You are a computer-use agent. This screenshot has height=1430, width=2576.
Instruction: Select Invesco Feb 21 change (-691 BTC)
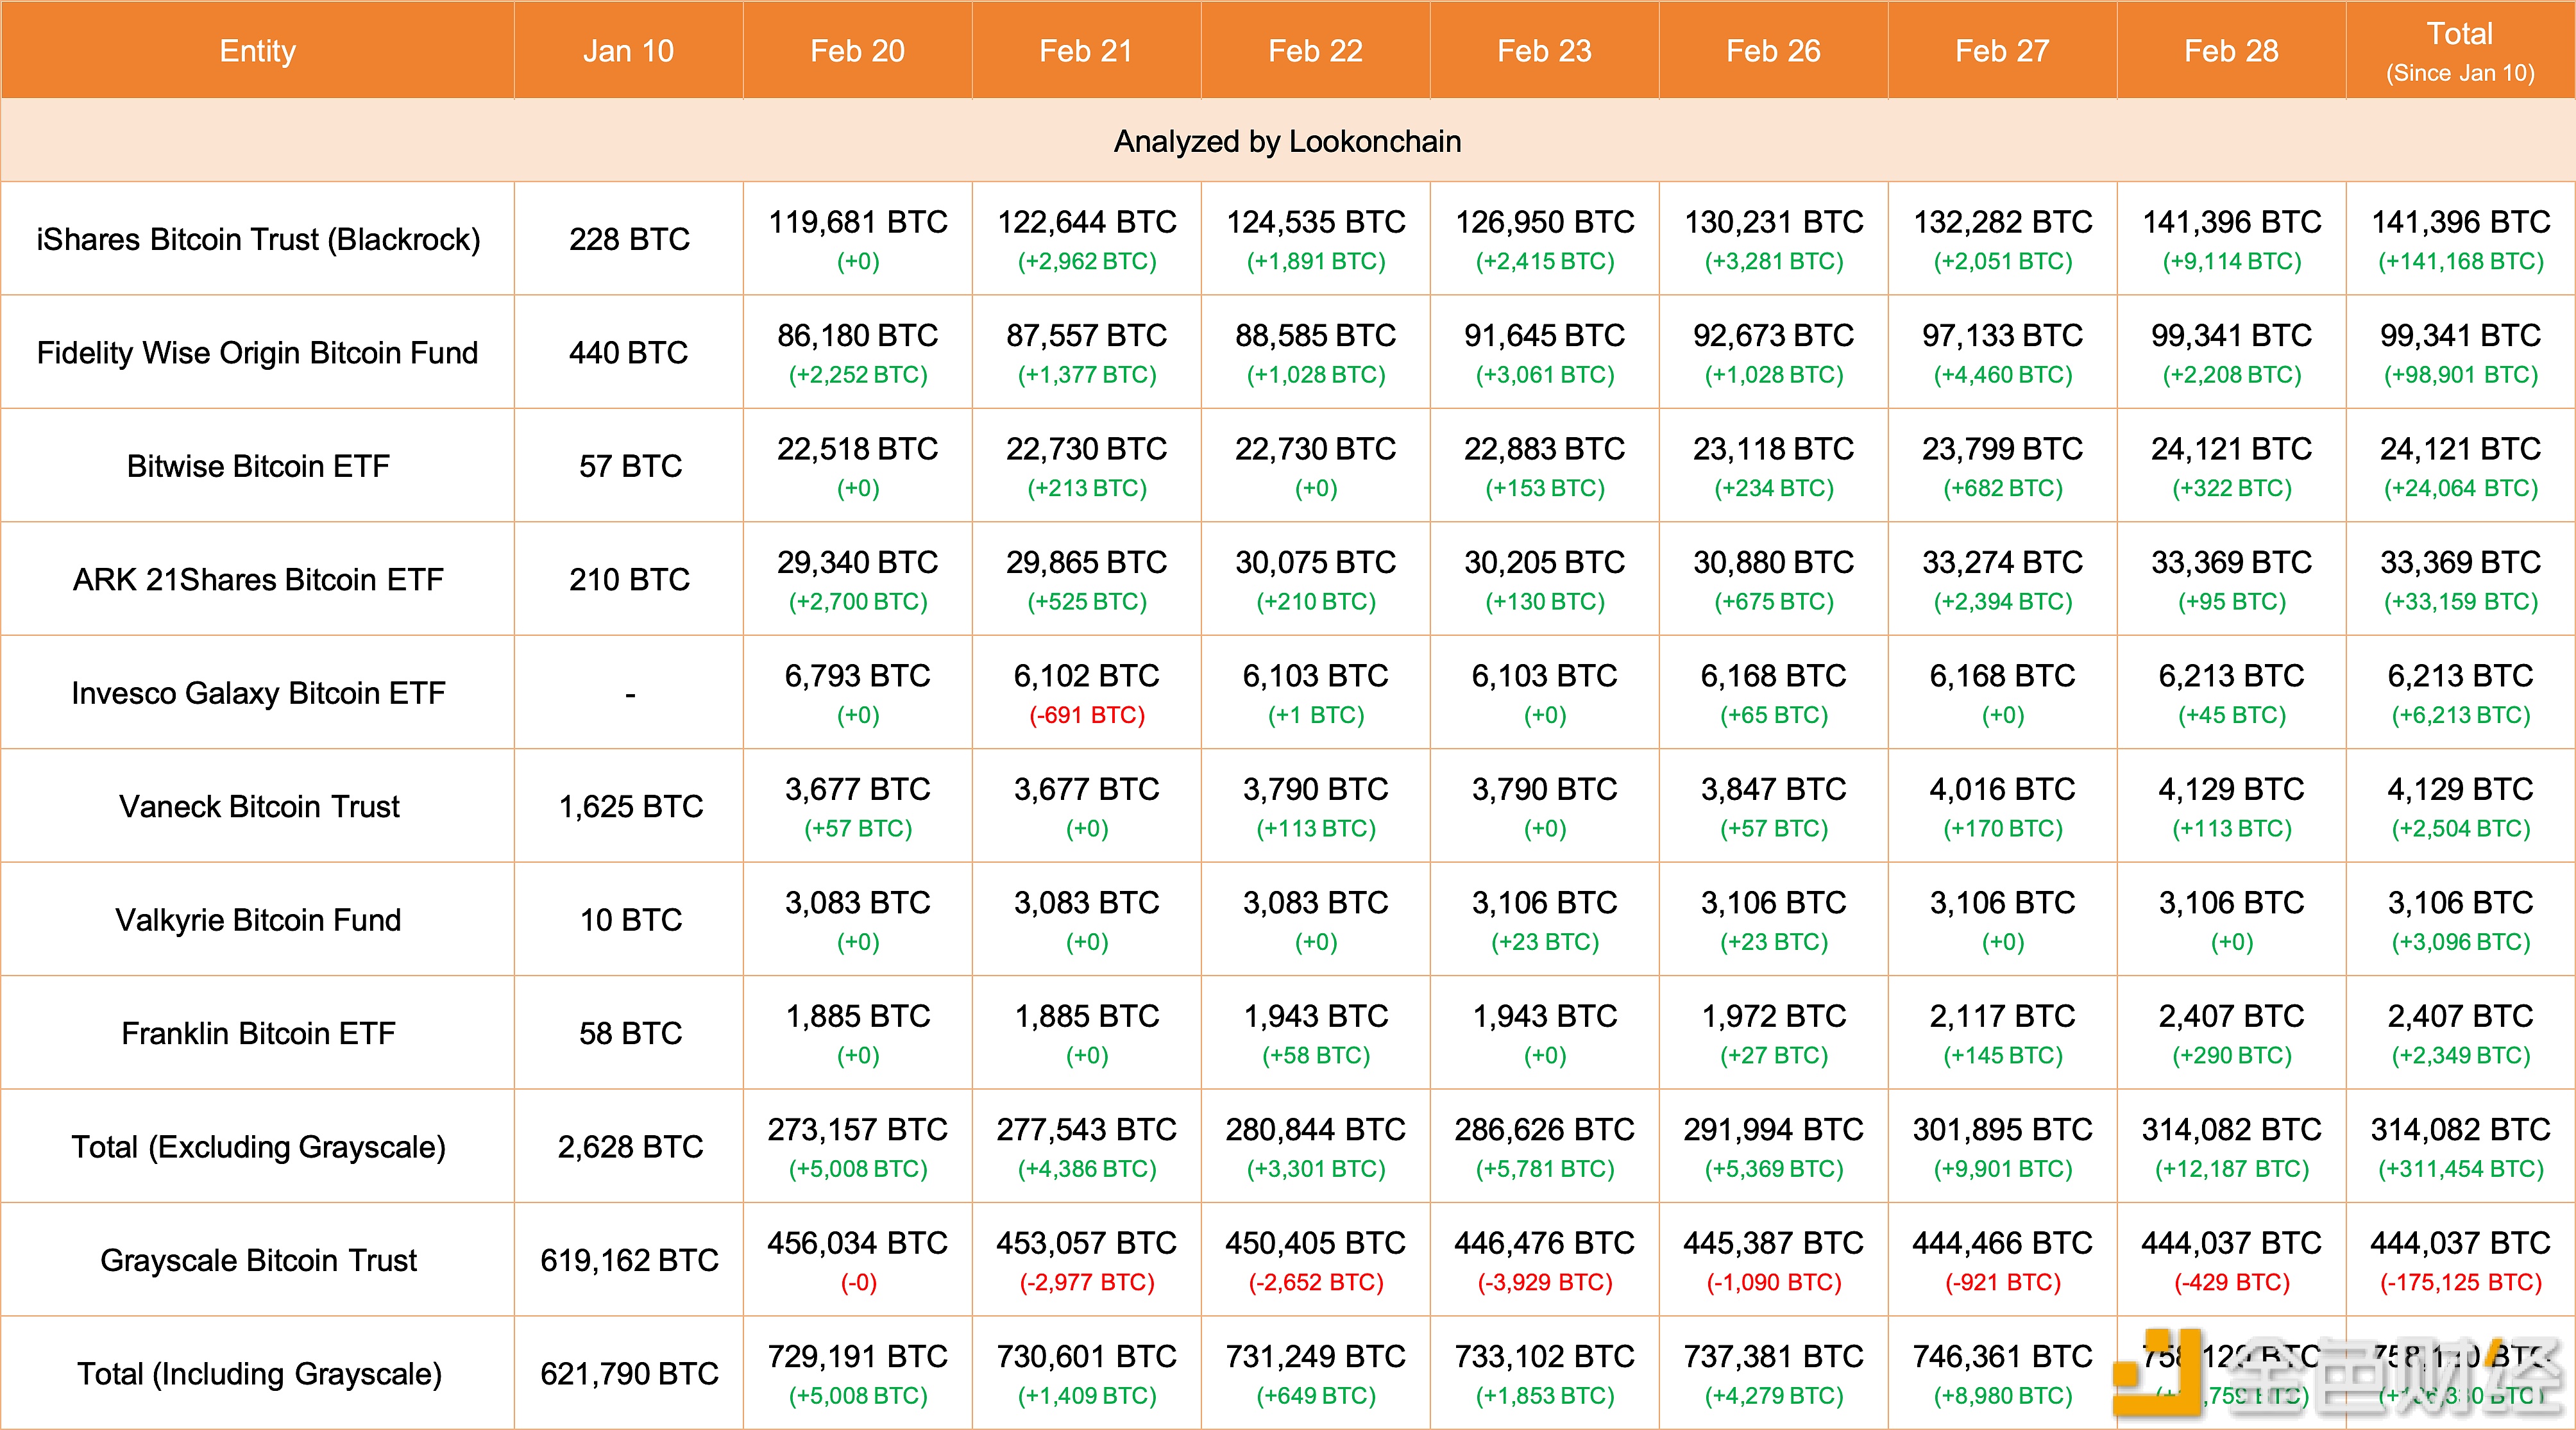coord(1087,715)
